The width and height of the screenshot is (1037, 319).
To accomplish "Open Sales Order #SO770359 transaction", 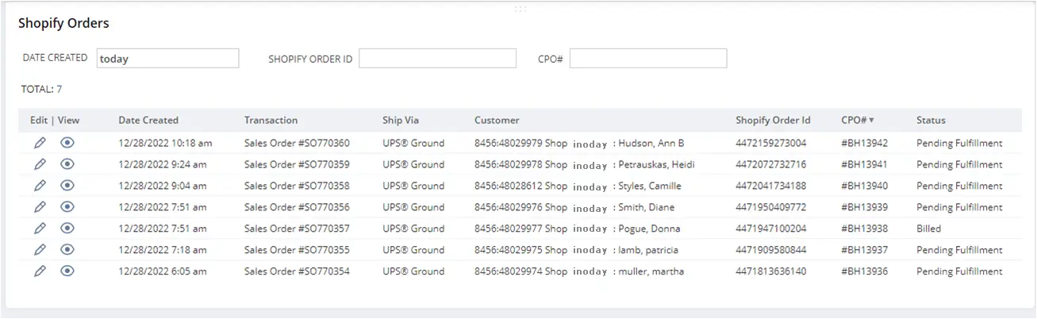I will click(297, 165).
